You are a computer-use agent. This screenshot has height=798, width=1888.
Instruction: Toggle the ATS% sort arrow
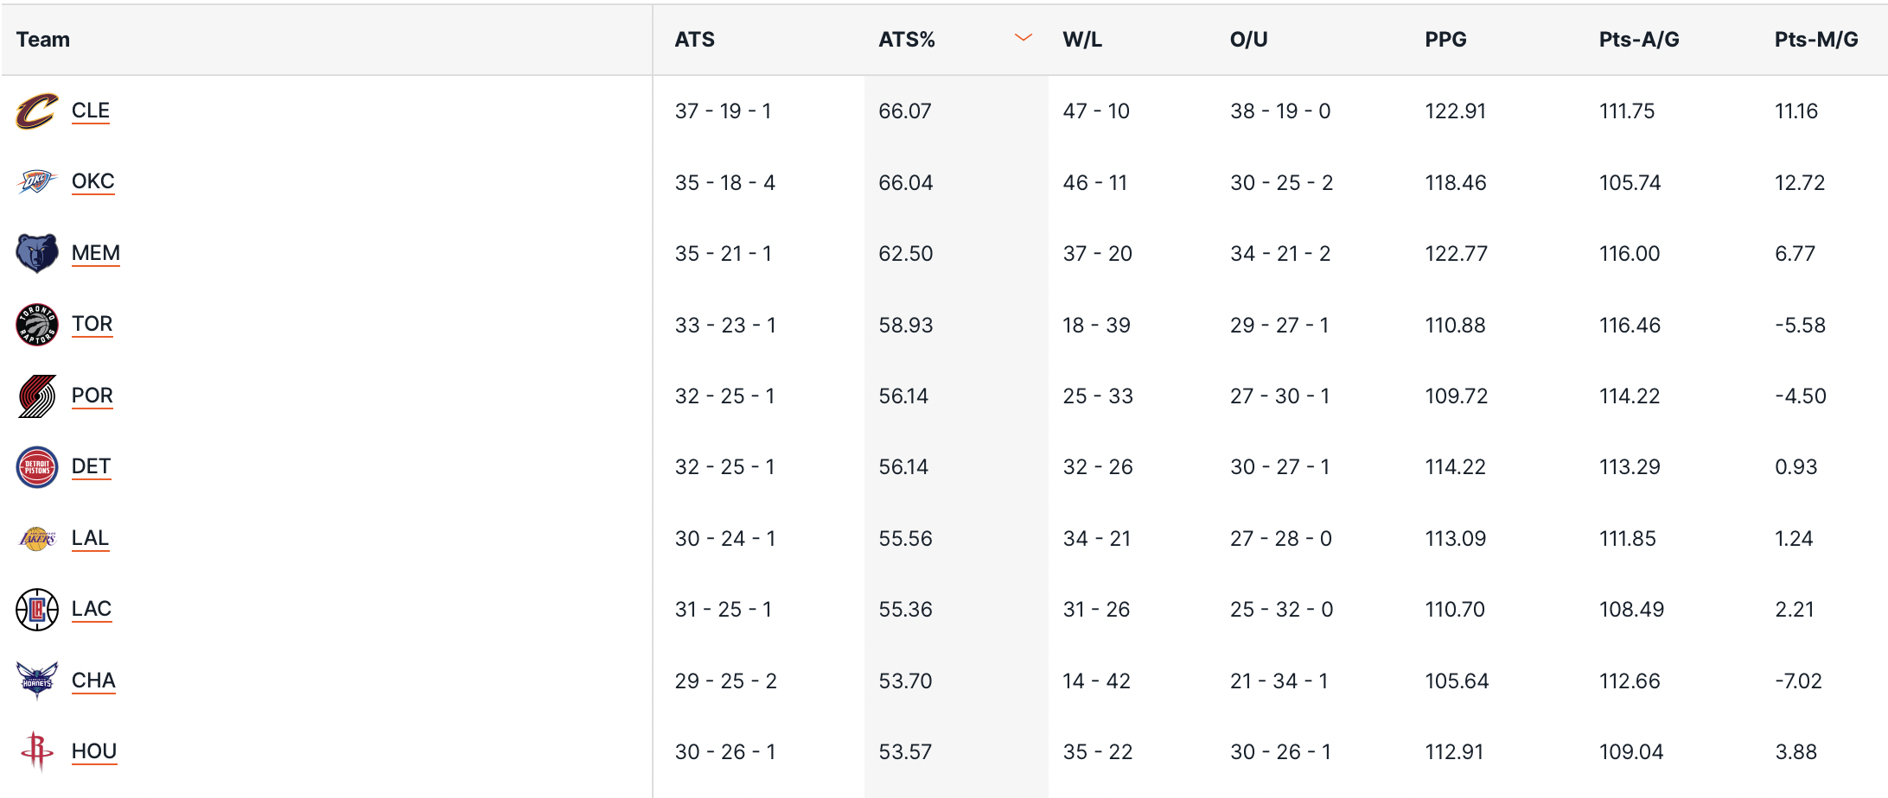coord(1023,38)
